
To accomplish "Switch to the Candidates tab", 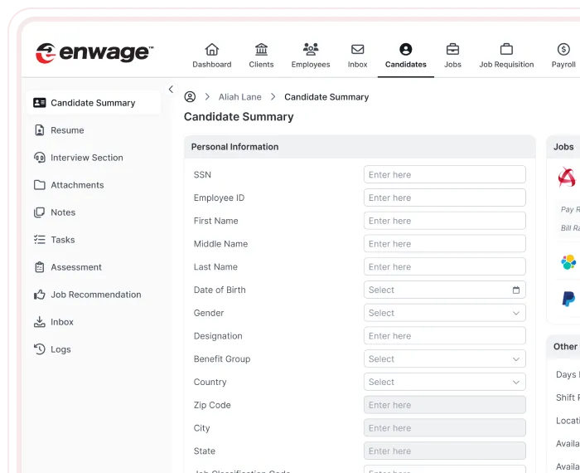I will 405,56.
